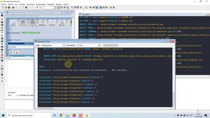
Task: Open the Herramientas menu
Action: pyautogui.click(x=41, y=4)
